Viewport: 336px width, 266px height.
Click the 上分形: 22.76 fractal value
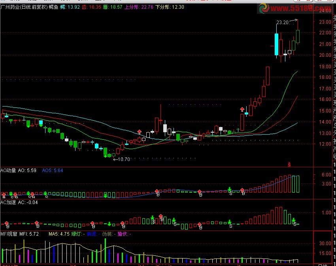(x=139, y=7)
